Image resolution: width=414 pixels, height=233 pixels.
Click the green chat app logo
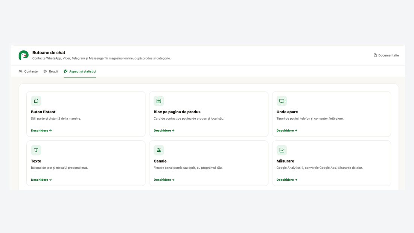pyautogui.click(x=23, y=55)
